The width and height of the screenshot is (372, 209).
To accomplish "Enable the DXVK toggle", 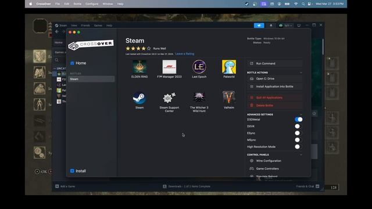I will pyautogui.click(x=298, y=127).
